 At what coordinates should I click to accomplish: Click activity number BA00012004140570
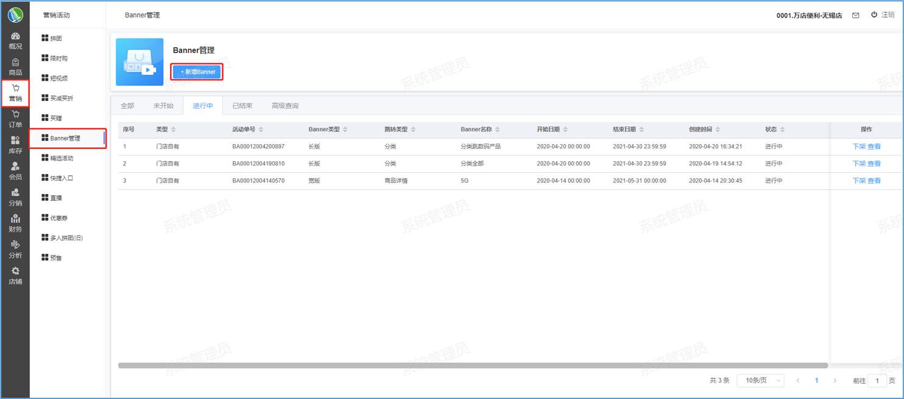point(258,181)
